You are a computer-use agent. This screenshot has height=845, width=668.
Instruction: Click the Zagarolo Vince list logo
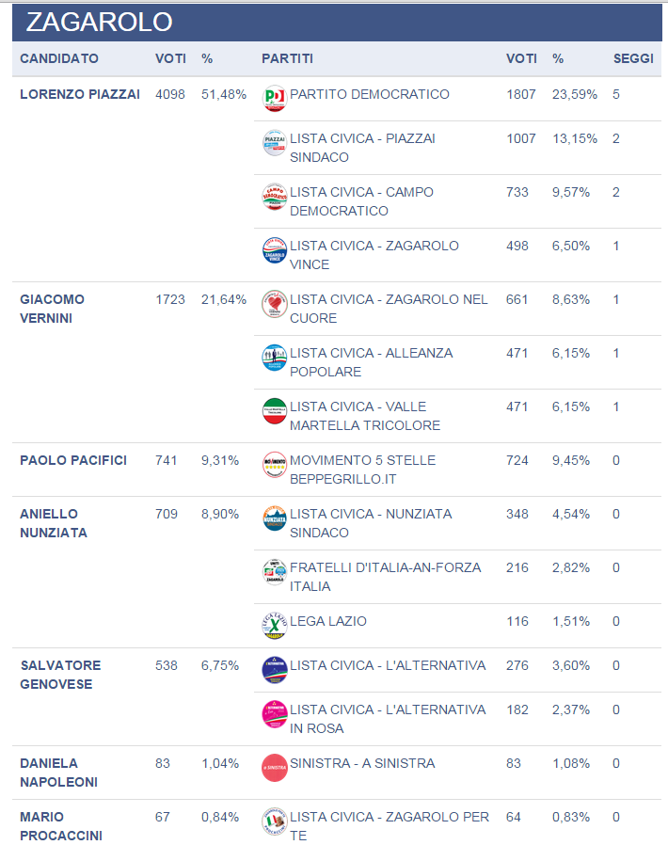pos(274,250)
